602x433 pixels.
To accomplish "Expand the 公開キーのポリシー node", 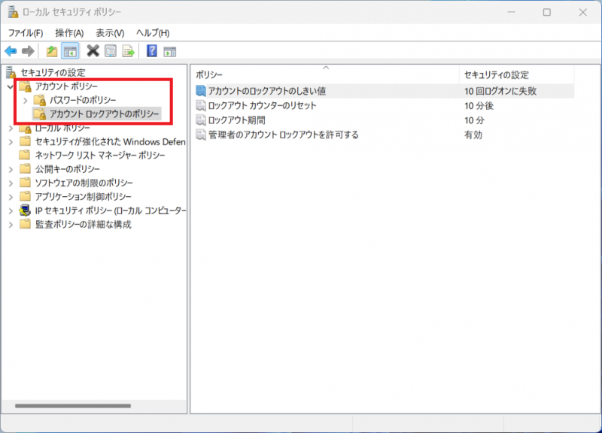I will pyautogui.click(x=11, y=169).
